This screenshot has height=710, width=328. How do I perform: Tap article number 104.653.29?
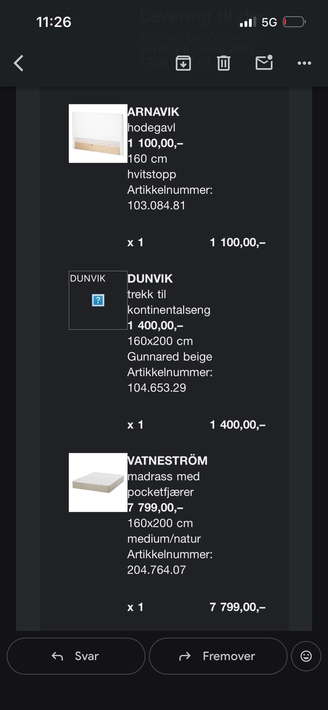point(157,388)
